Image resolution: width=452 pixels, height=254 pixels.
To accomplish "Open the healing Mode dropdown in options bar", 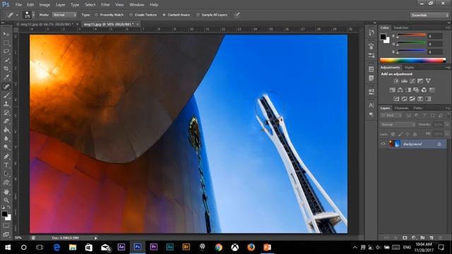I will [x=64, y=15].
